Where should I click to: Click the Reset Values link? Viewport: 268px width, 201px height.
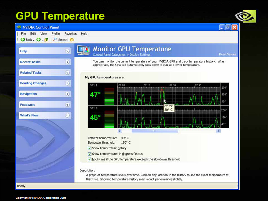tap(227, 54)
